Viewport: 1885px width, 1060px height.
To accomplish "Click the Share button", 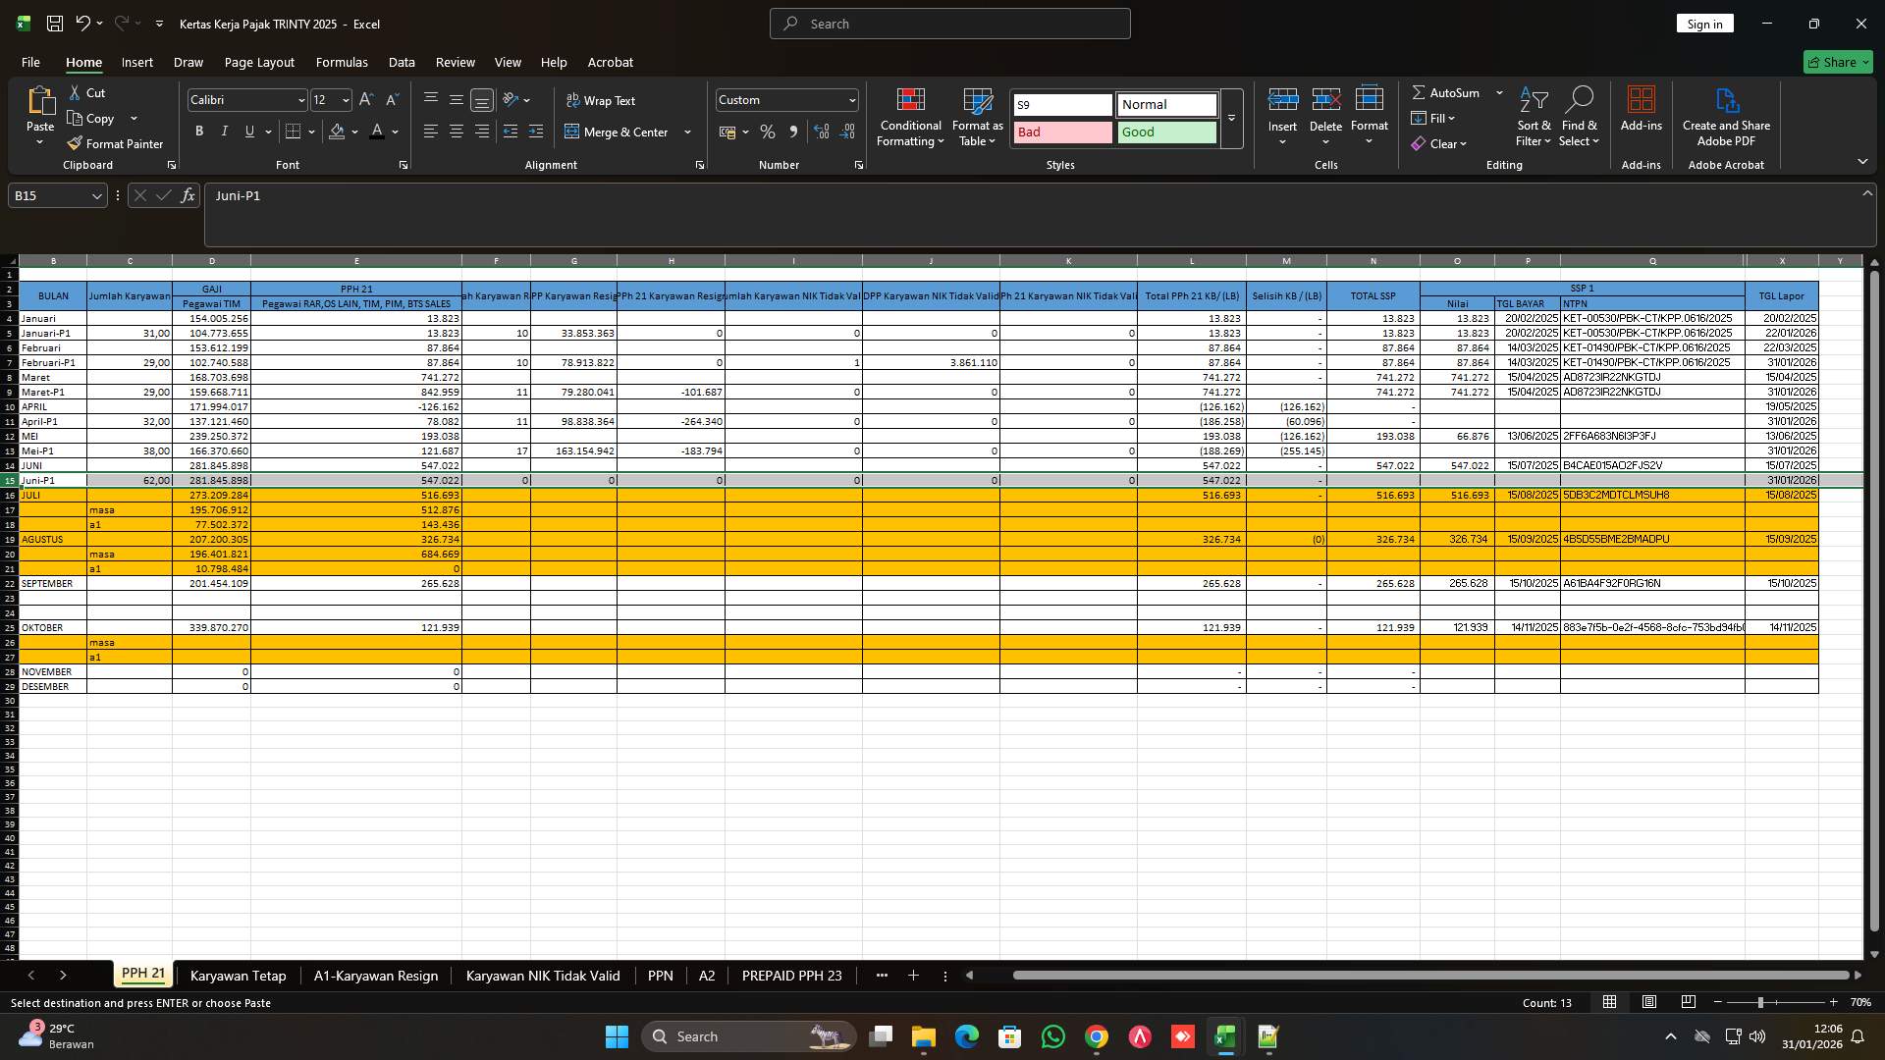I will pos(1837,61).
